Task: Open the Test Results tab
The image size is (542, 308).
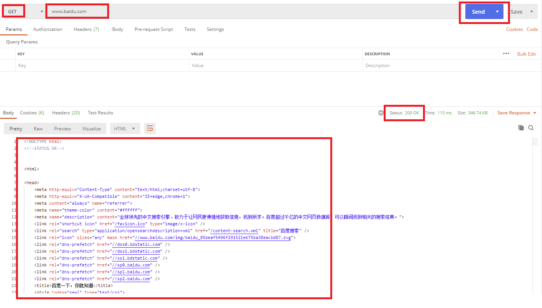Action: (x=100, y=113)
